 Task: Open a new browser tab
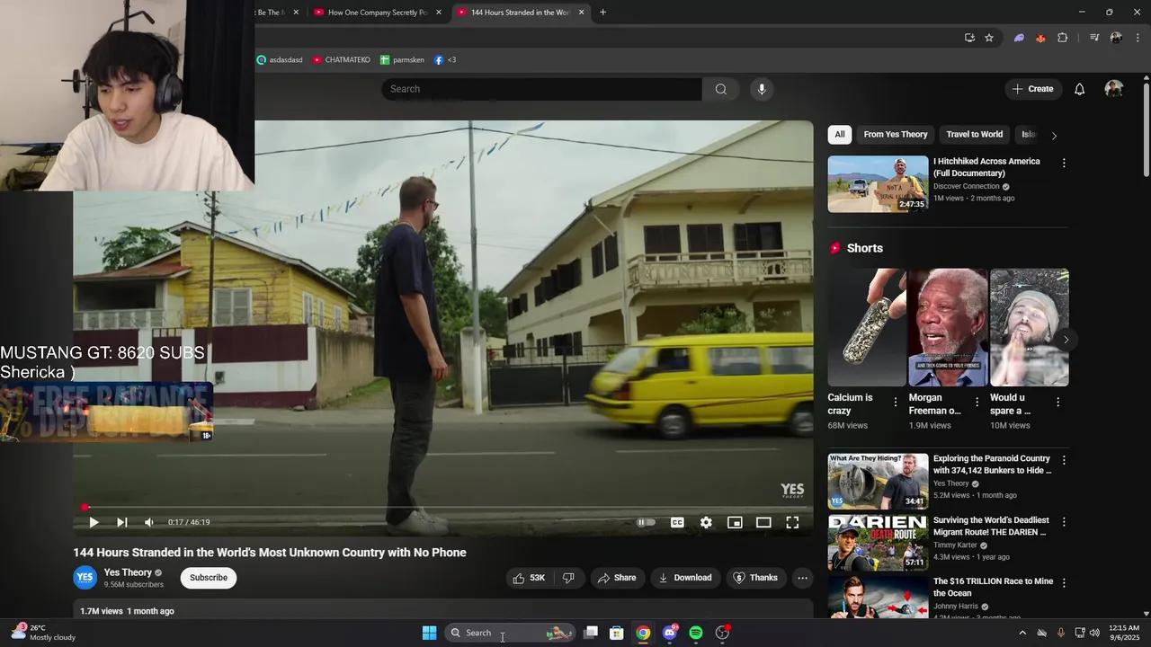[602, 13]
